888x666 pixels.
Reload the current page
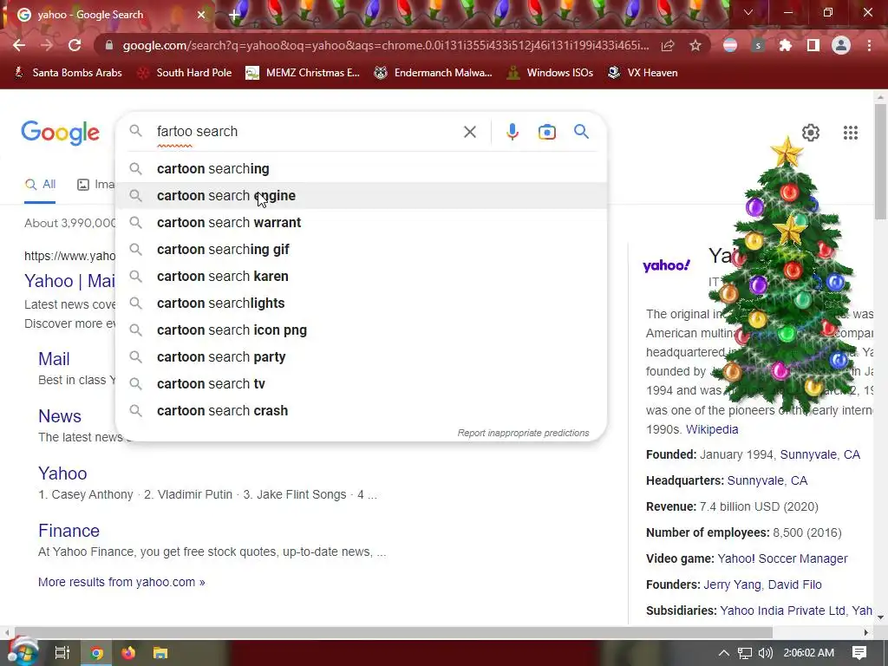click(x=75, y=45)
